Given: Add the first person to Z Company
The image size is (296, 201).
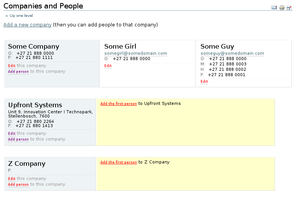Looking at the screenshot, I should click(118, 162).
